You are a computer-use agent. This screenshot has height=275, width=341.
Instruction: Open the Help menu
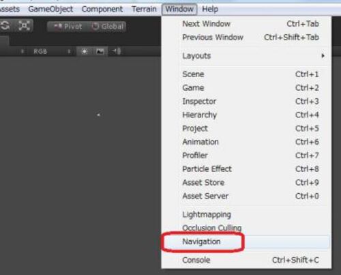pos(210,9)
